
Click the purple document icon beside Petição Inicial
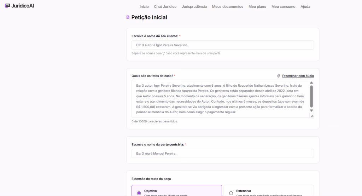128,17
